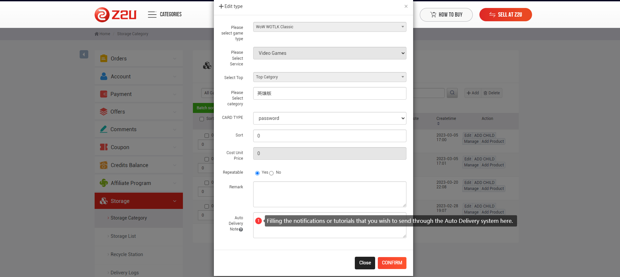Click the Auto Delivery Note help icon
This screenshot has width=620, height=277.
tap(241, 230)
